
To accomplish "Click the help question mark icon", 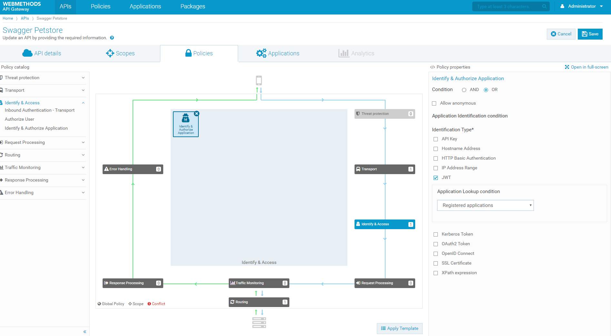I will point(112,38).
